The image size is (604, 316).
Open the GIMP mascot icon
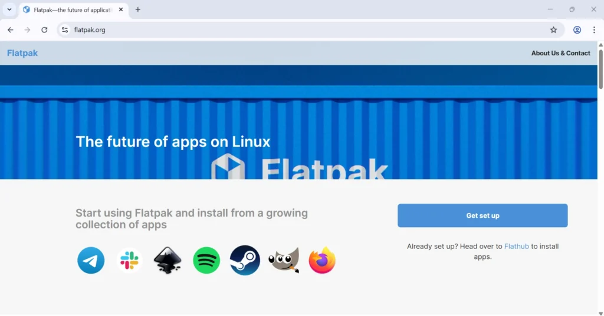284,260
